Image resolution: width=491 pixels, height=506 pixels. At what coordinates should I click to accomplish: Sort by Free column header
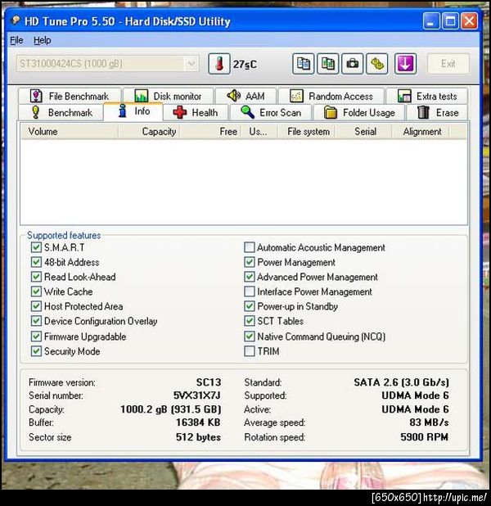pos(210,131)
